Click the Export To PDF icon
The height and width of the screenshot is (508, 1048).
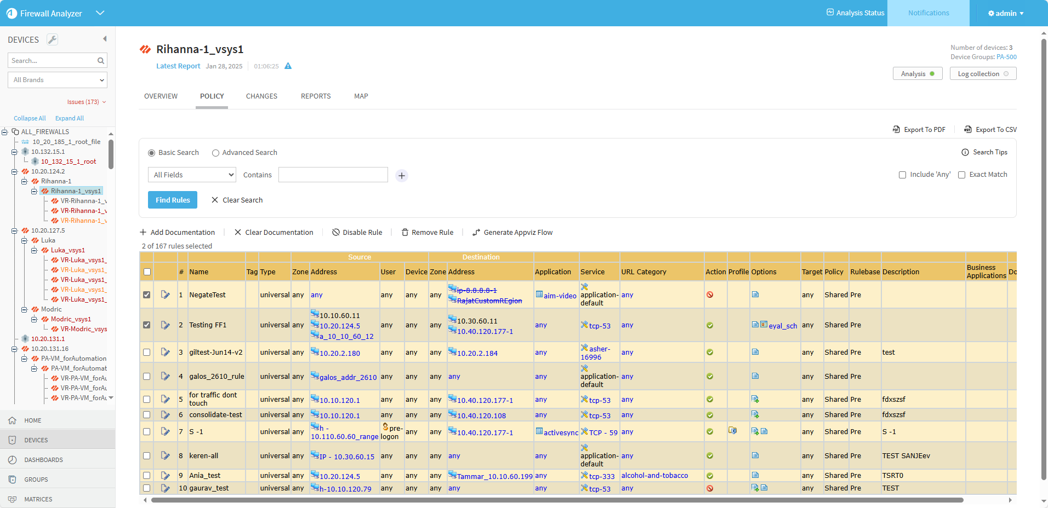click(x=896, y=130)
